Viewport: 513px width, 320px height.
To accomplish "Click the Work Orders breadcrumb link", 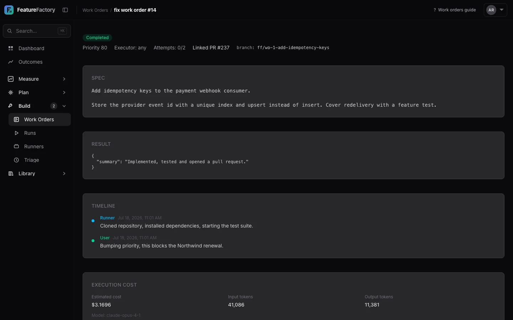I will coord(95,10).
